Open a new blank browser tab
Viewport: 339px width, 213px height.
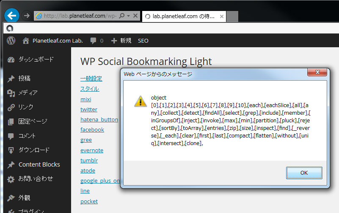click(x=232, y=16)
